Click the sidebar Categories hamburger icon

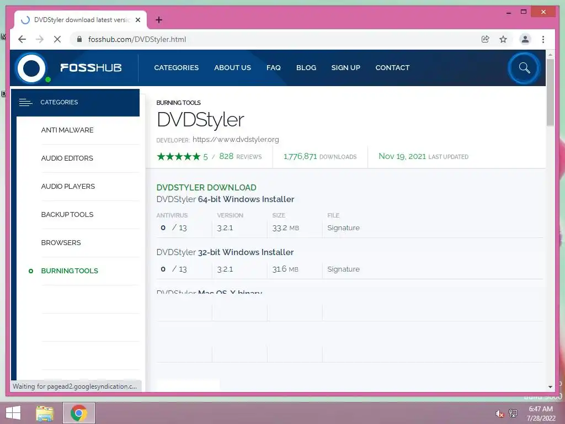25,102
